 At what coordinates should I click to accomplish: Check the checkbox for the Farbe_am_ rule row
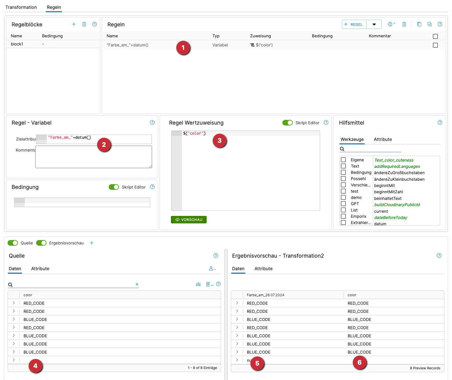coord(435,45)
